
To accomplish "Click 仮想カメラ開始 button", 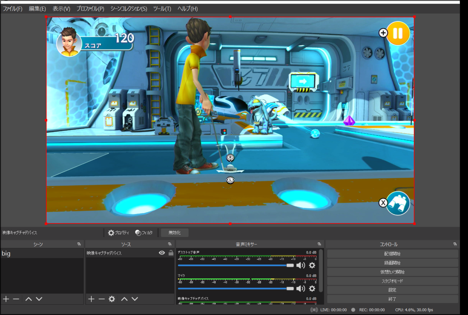I will [x=393, y=272].
